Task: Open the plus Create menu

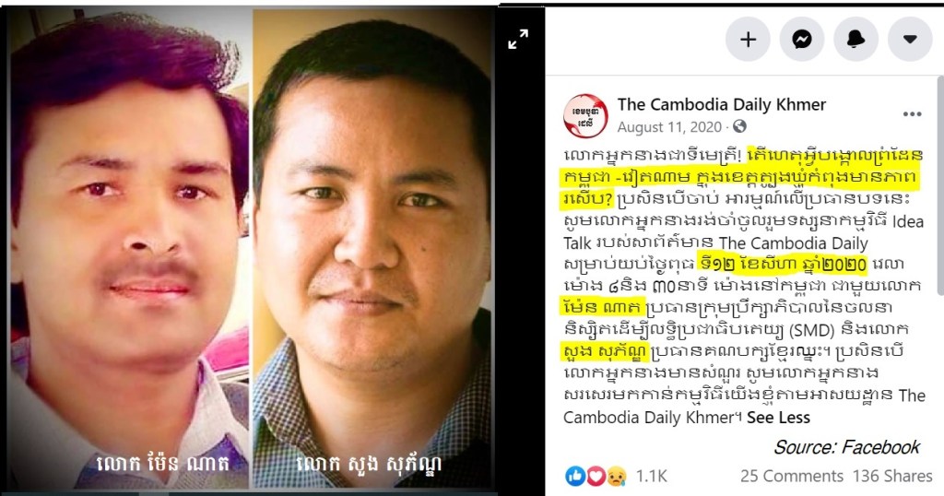Action: (748, 39)
